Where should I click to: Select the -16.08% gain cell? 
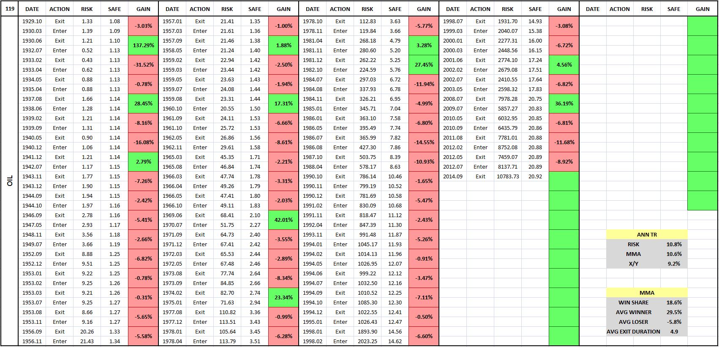[143, 142]
